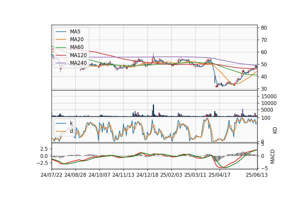
Task: Click the price axis value 40
Action: tap(264, 77)
